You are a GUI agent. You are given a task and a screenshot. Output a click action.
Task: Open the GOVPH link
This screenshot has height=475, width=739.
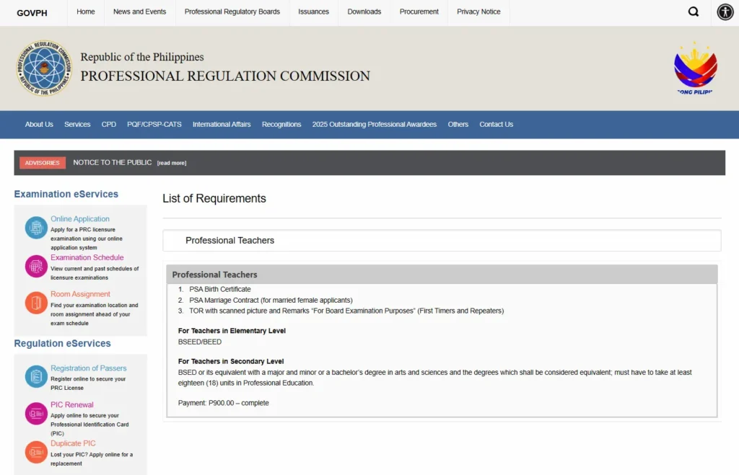click(x=32, y=13)
